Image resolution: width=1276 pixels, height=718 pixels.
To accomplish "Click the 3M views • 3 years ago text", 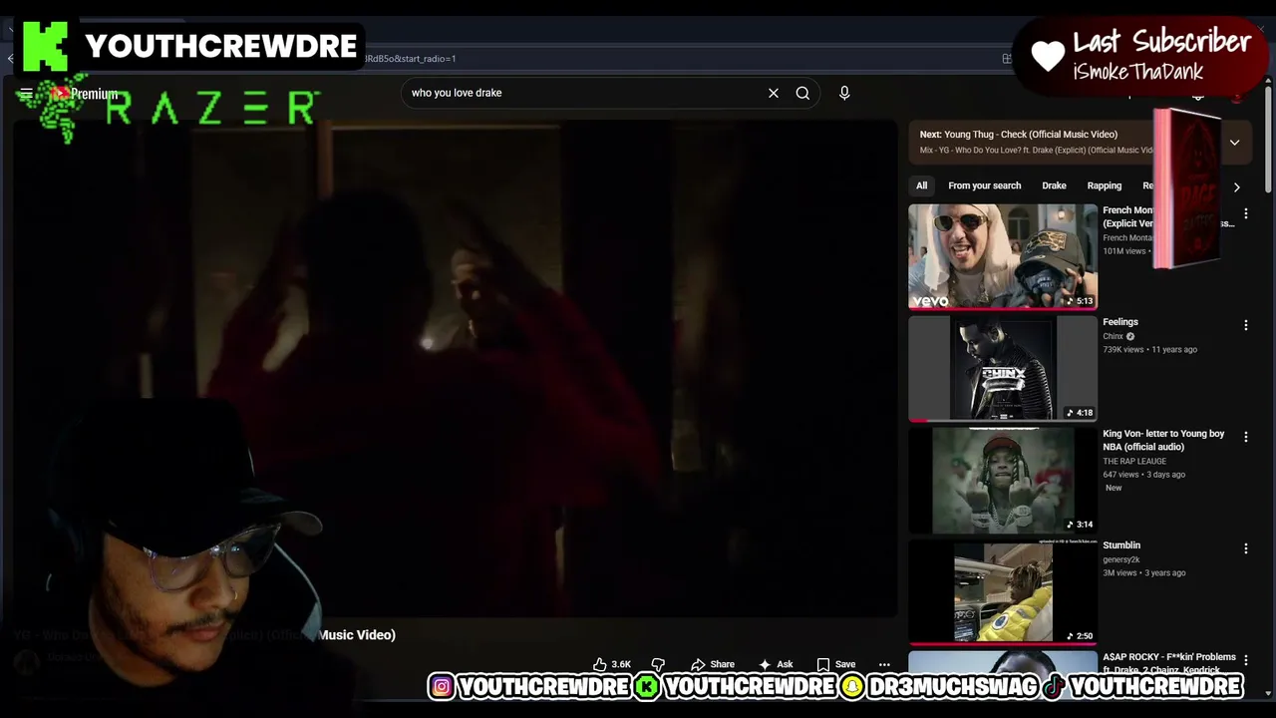I will (x=1143, y=573).
